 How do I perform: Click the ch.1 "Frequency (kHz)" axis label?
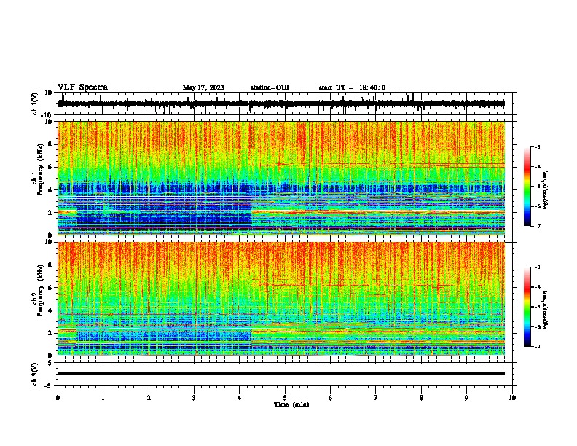pyautogui.click(x=39, y=170)
